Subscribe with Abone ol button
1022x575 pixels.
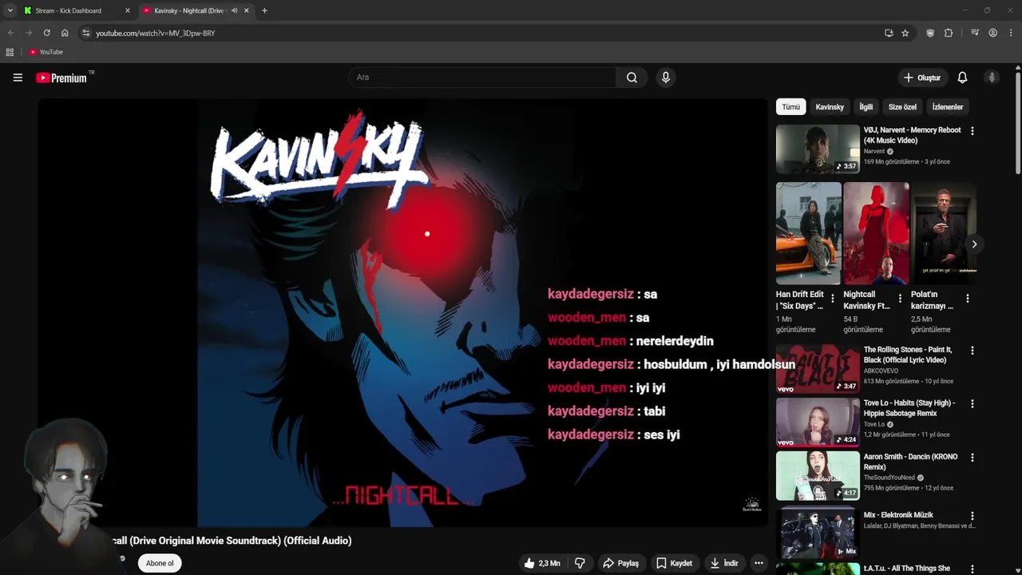click(x=160, y=563)
